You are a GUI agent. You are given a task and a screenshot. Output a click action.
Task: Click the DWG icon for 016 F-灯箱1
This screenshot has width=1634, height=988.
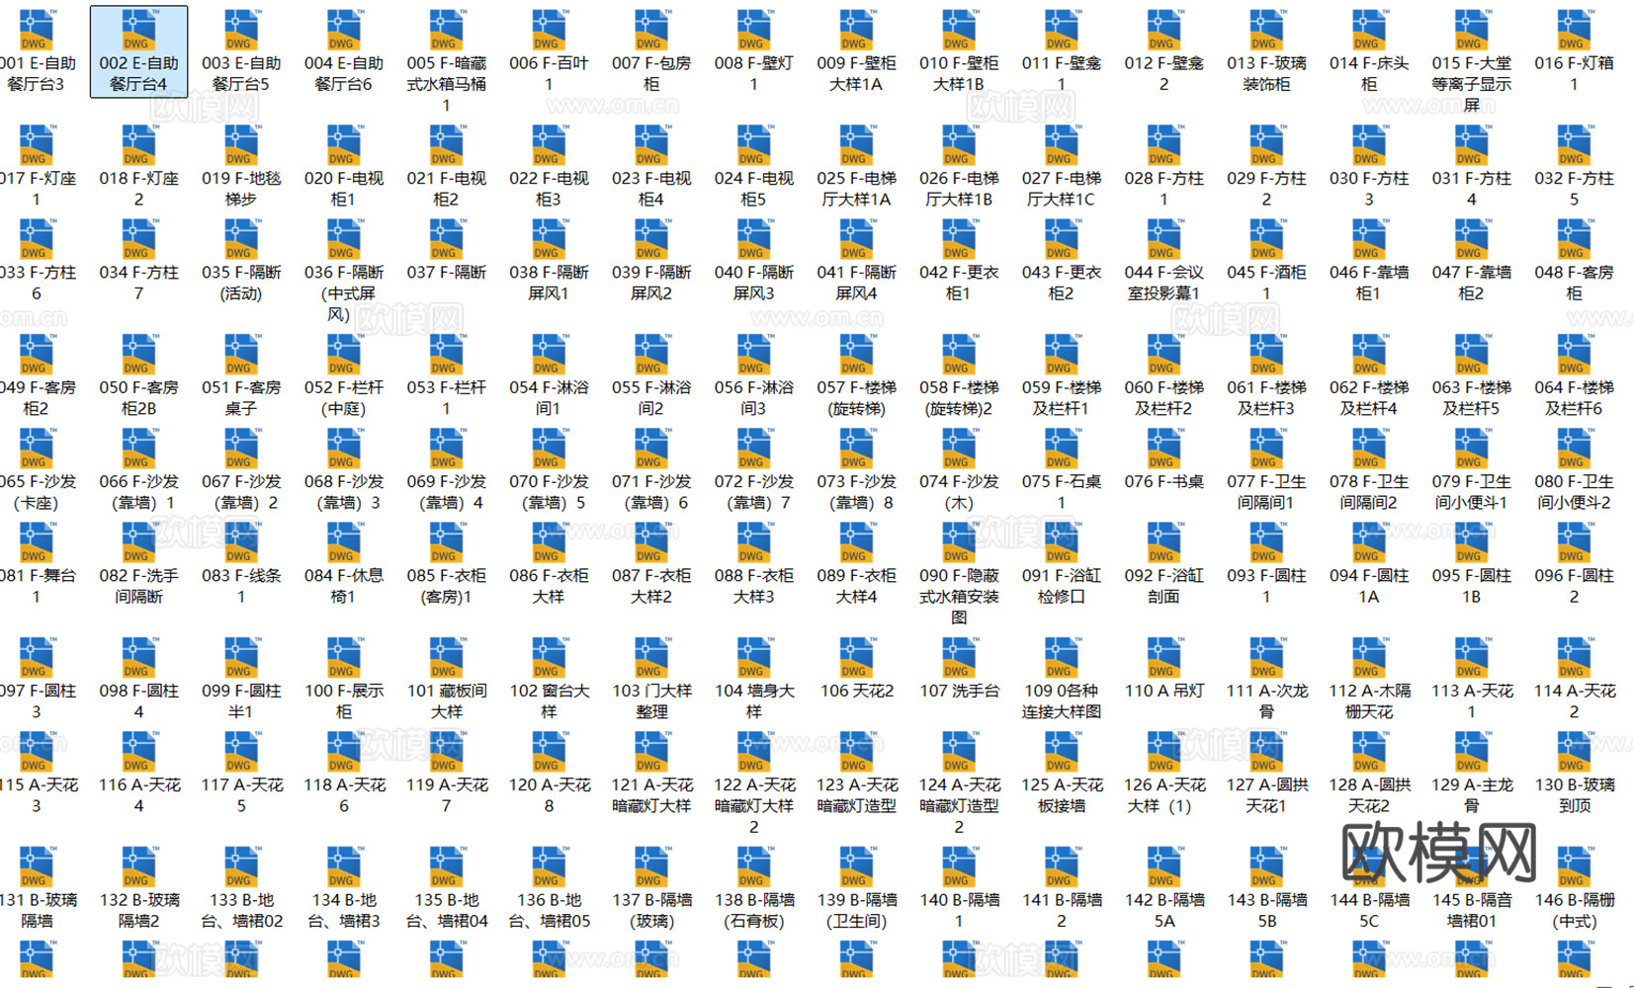click(x=1575, y=30)
